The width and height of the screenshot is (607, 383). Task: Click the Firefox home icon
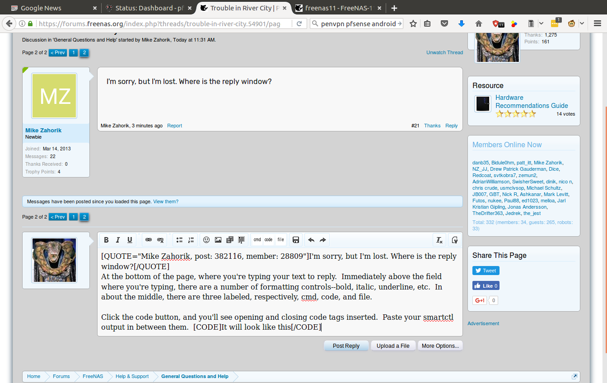[479, 23]
